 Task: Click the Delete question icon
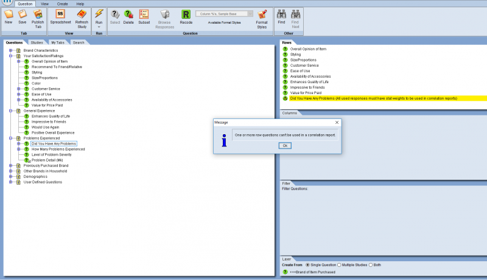tap(128, 14)
